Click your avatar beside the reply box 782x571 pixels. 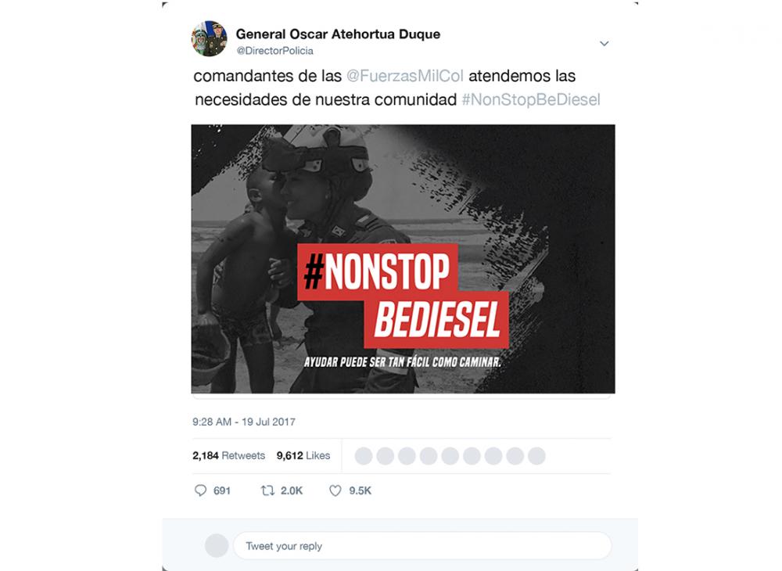217,545
